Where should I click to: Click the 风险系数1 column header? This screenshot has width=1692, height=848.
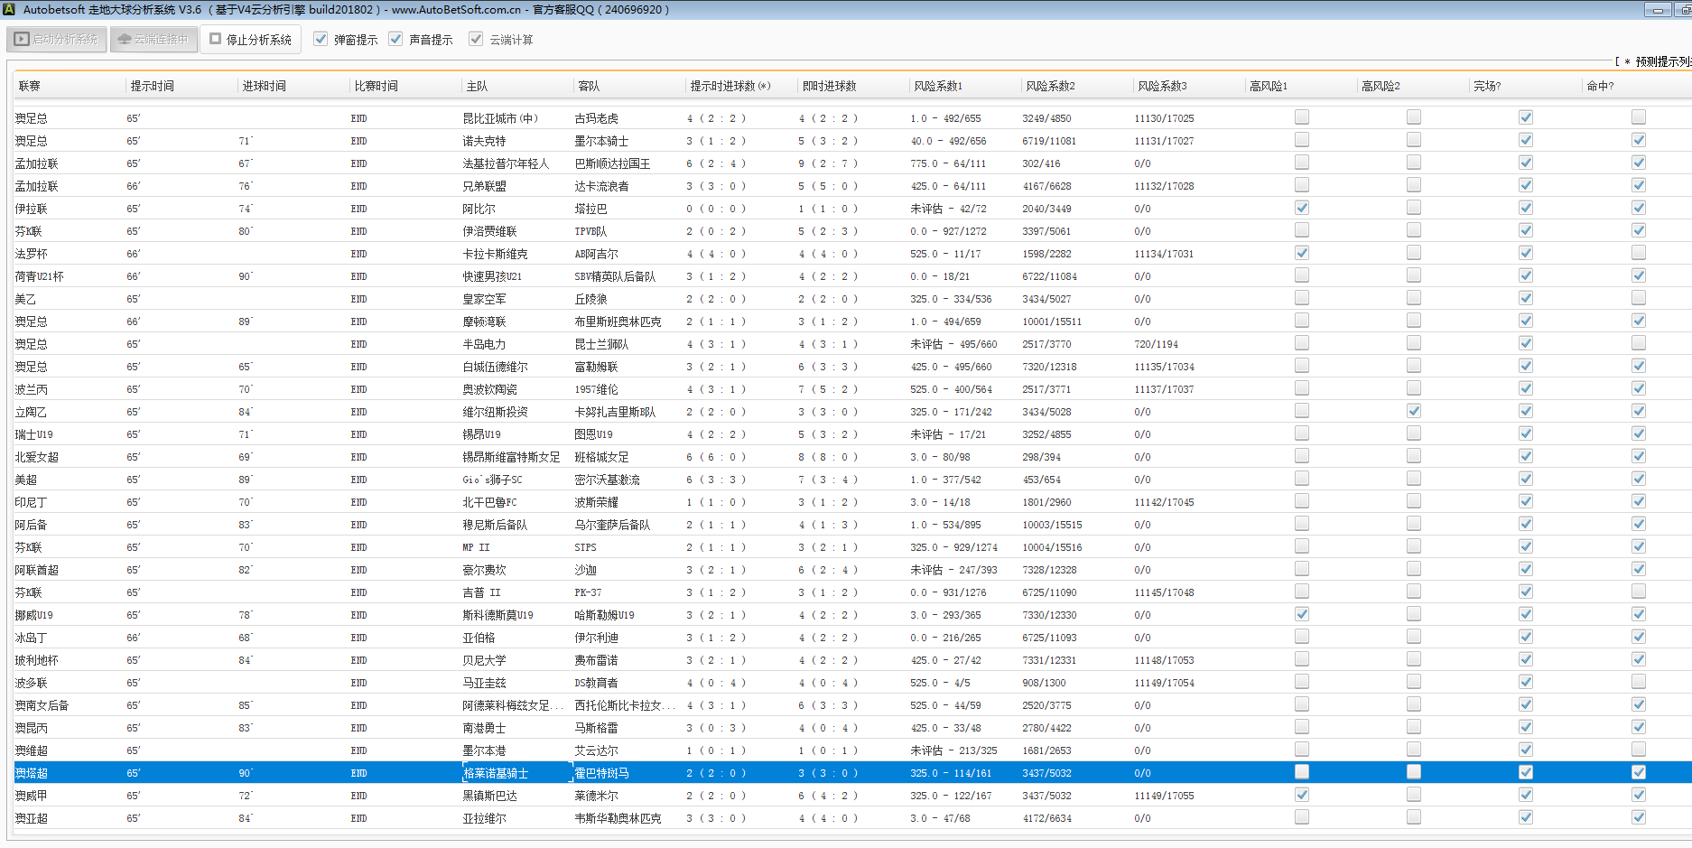[x=937, y=86]
